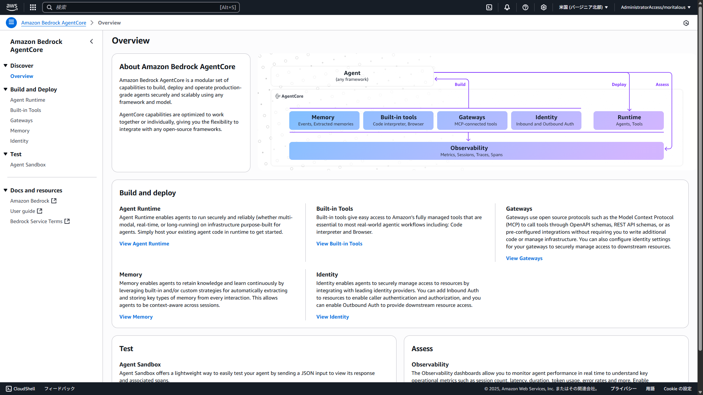
Task: Open the AWS services grid menu
Action: click(33, 7)
